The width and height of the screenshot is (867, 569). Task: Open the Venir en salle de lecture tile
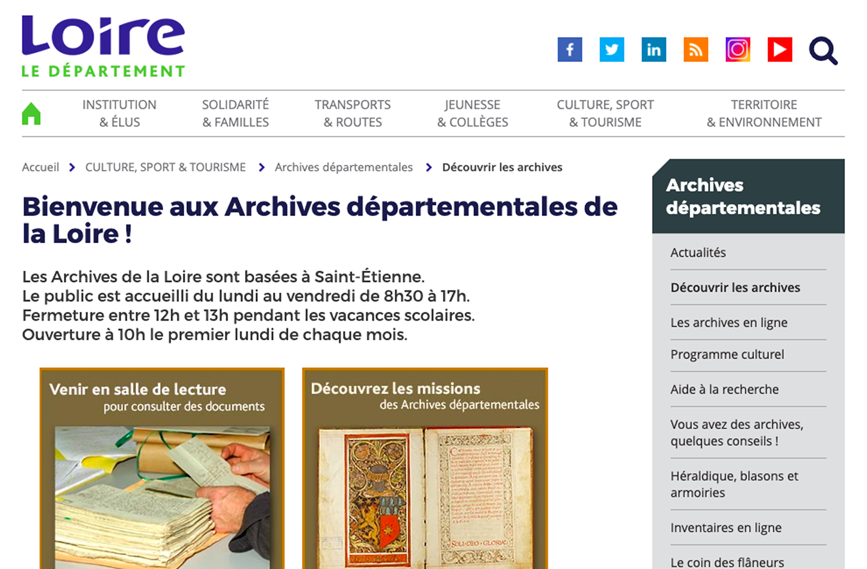[162, 469]
